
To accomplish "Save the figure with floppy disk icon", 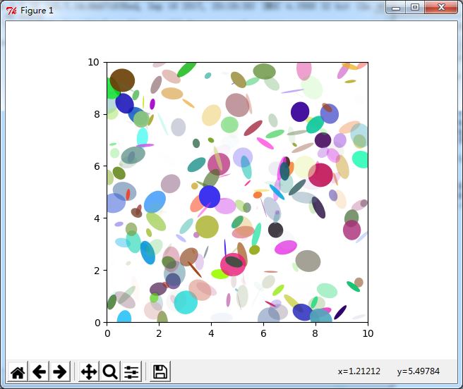I will (x=160, y=371).
